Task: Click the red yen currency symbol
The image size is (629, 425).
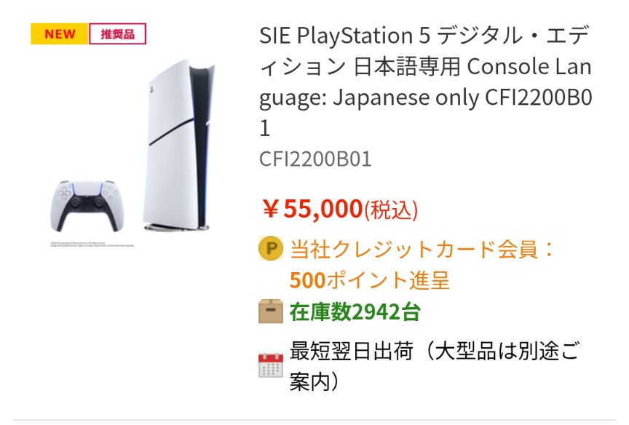Action: (x=270, y=210)
